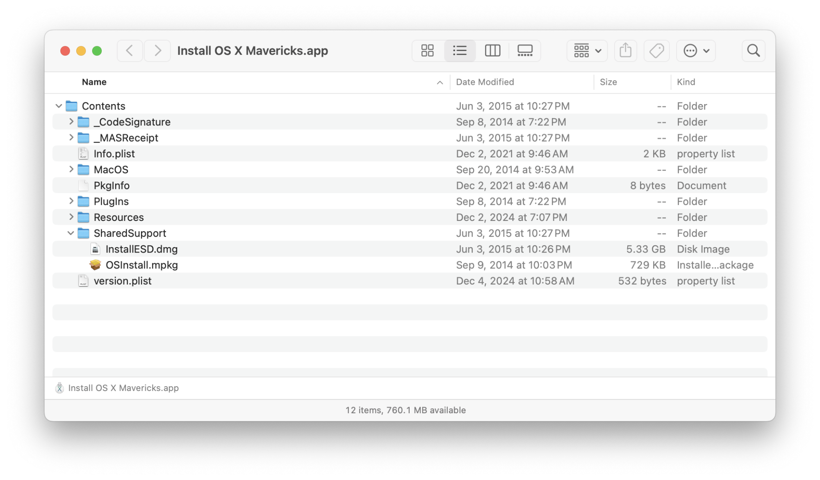
Task: Select the InstallESD.dmg file name
Action: click(x=141, y=249)
